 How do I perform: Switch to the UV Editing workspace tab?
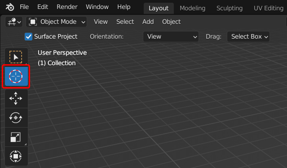[x=269, y=8]
